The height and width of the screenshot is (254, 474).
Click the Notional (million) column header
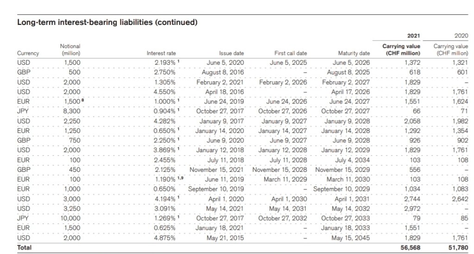click(70, 50)
